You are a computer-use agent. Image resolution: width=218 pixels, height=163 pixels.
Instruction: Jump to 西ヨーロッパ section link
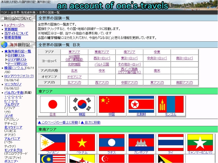[102, 58]
